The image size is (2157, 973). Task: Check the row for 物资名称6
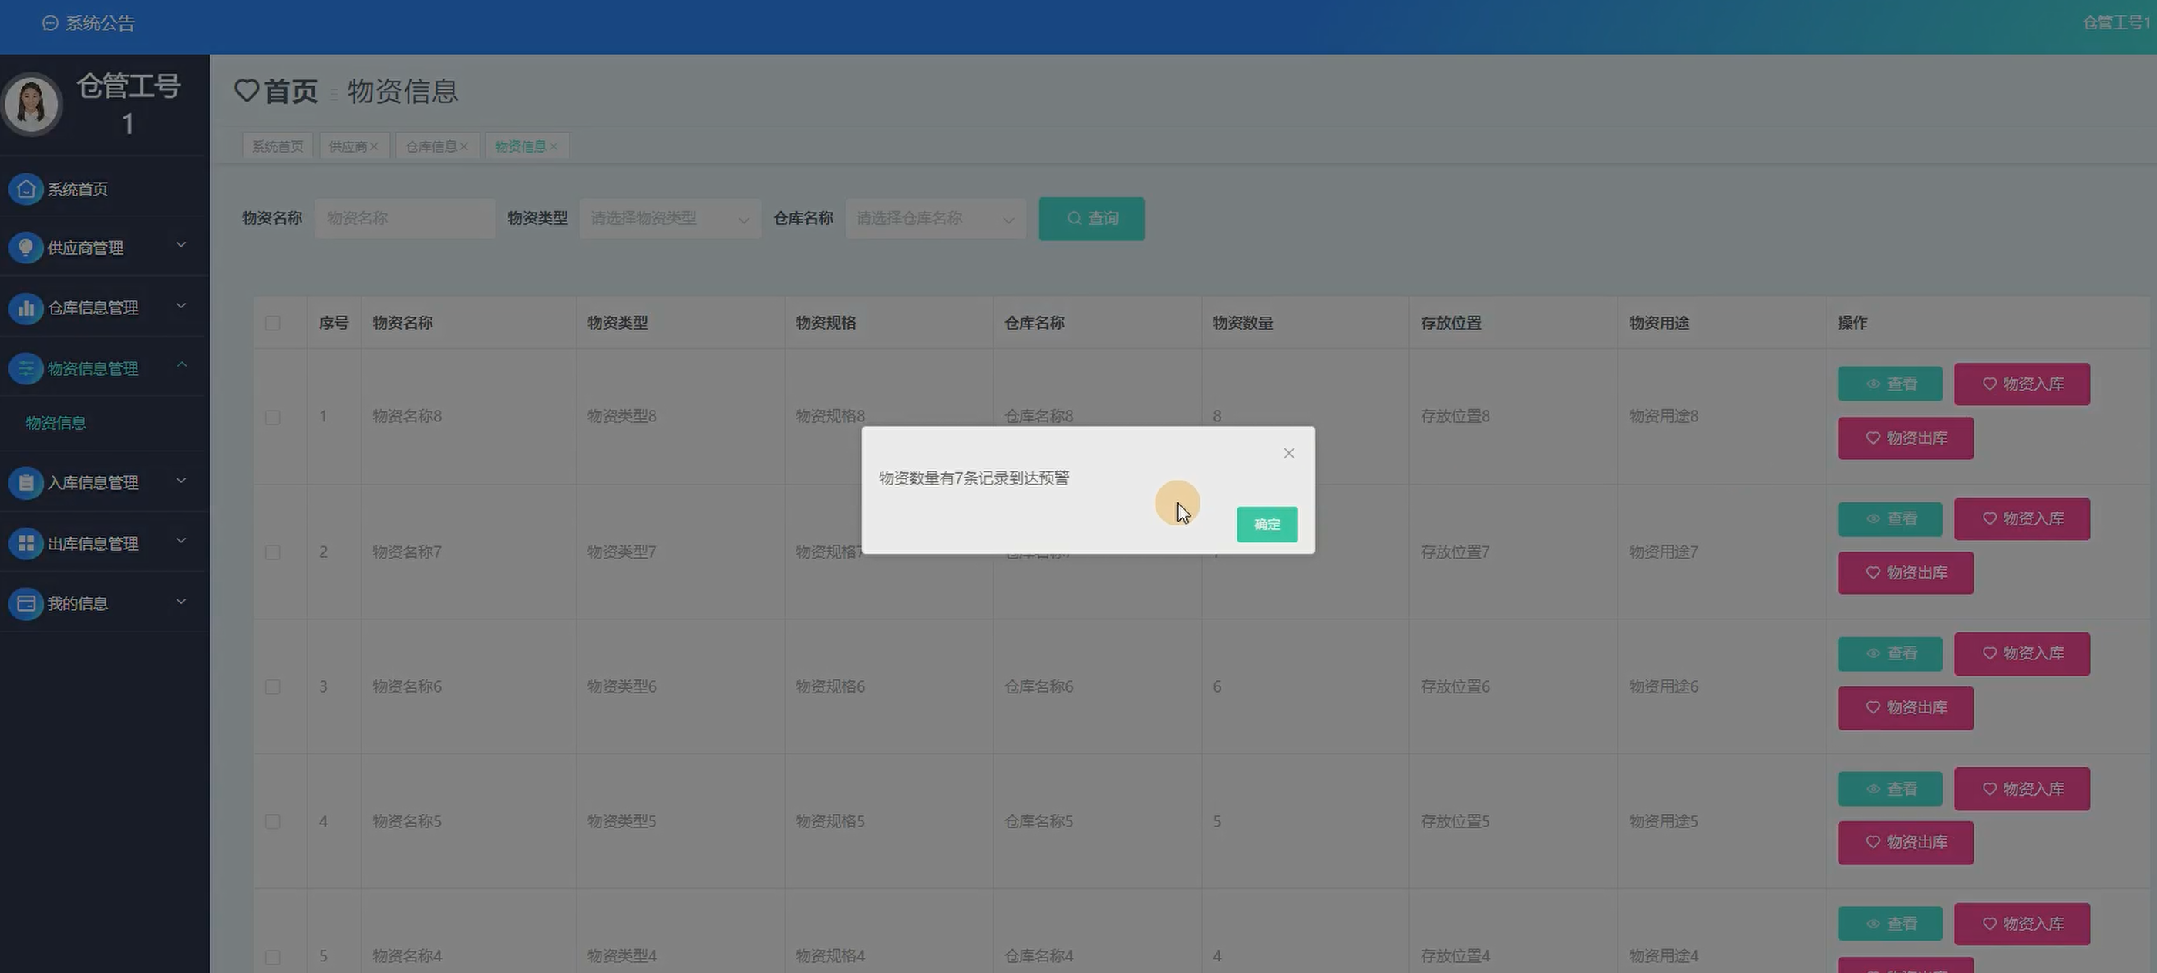click(273, 687)
